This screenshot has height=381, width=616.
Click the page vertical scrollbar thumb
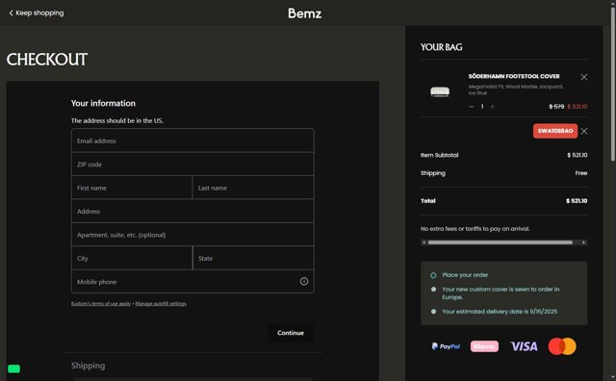pos(613,84)
